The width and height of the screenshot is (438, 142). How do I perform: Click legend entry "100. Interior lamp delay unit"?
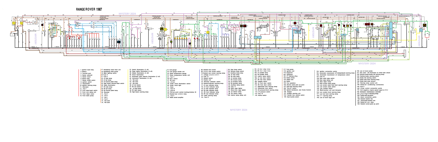click(x=237, y=95)
